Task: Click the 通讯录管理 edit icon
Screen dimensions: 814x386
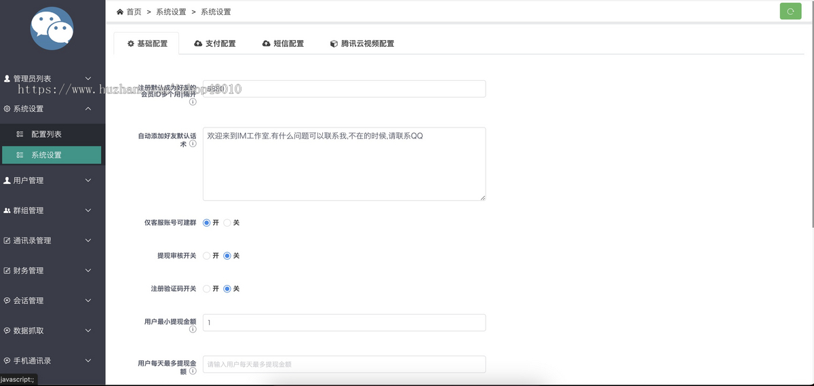Action: (x=7, y=240)
